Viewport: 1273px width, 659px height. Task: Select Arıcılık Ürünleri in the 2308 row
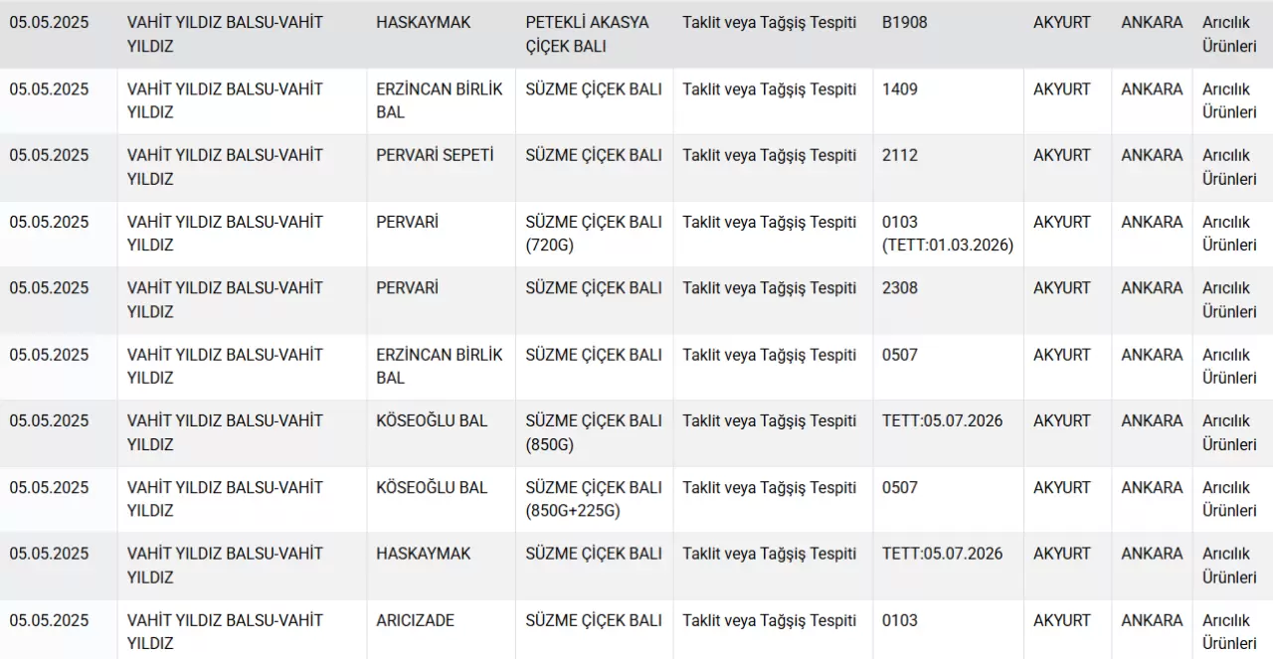[x=1229, y=300]
